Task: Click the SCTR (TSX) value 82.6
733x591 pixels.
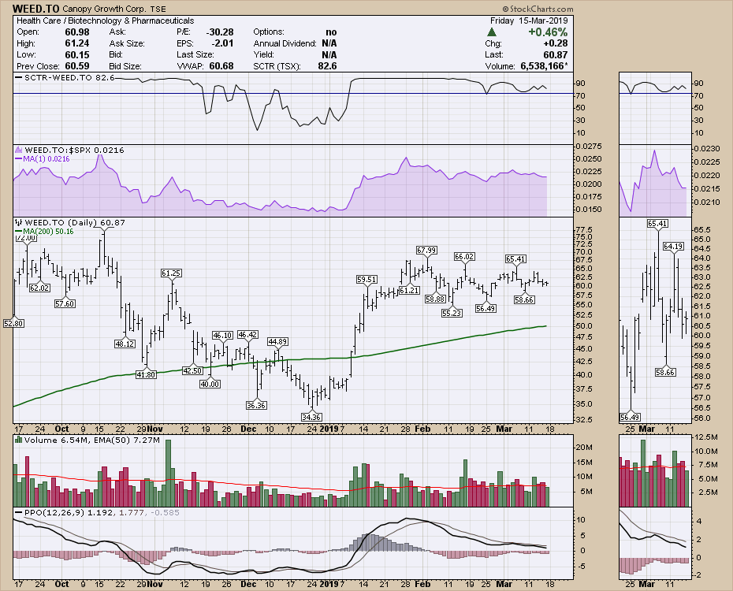Action: (327, 66)
